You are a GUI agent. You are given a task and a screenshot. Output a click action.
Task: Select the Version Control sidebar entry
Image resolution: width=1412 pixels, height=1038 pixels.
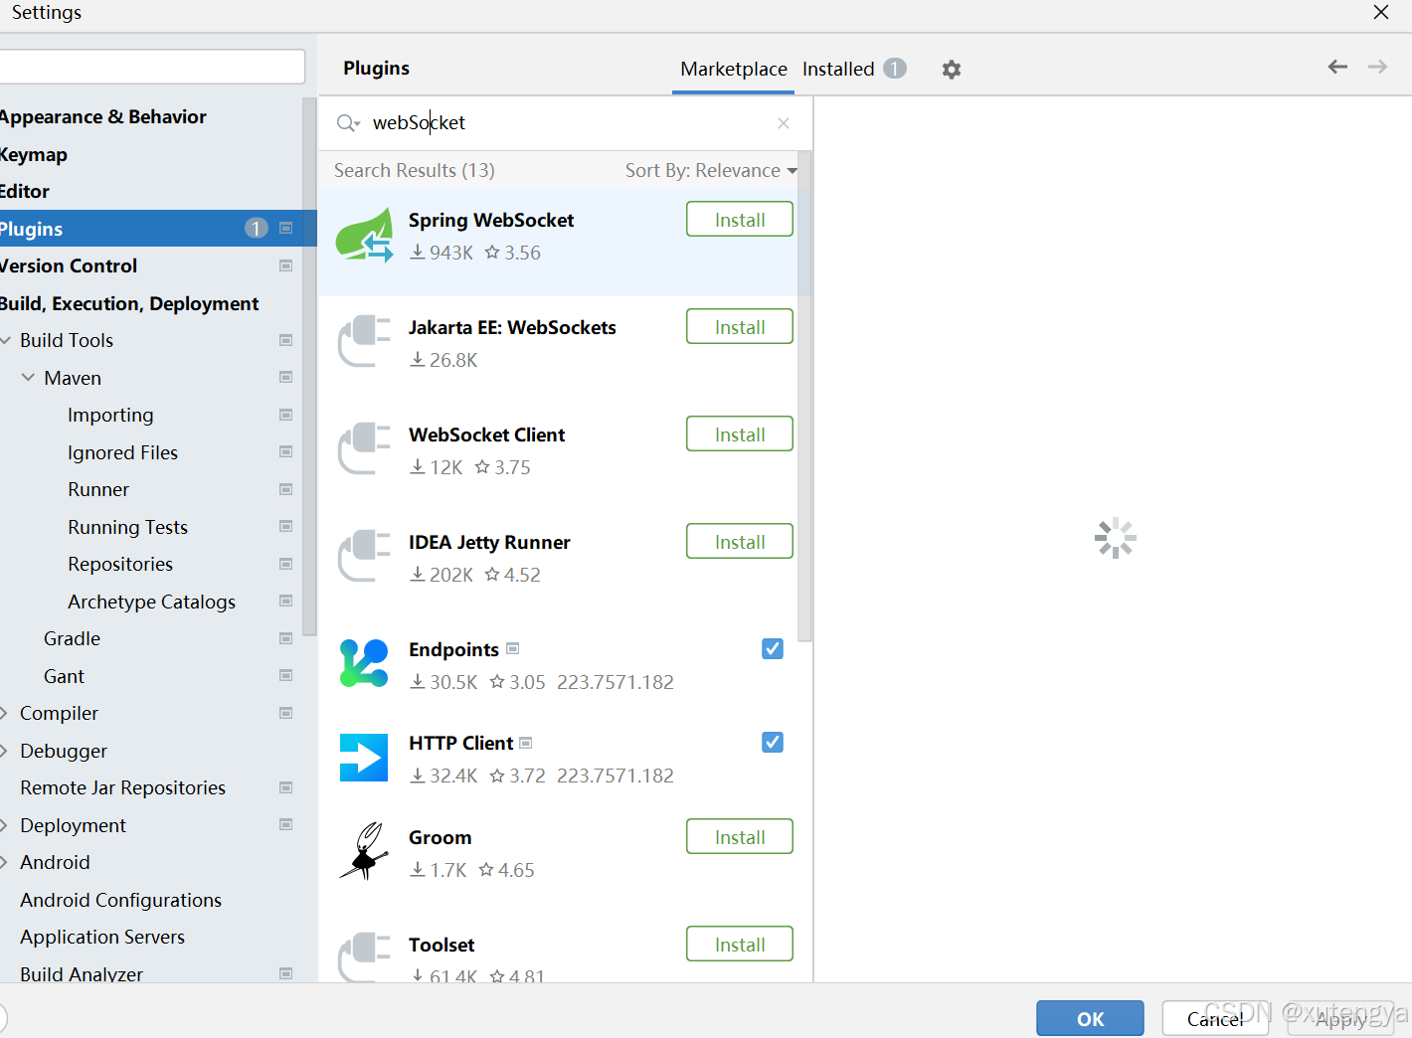click(69, 265)
